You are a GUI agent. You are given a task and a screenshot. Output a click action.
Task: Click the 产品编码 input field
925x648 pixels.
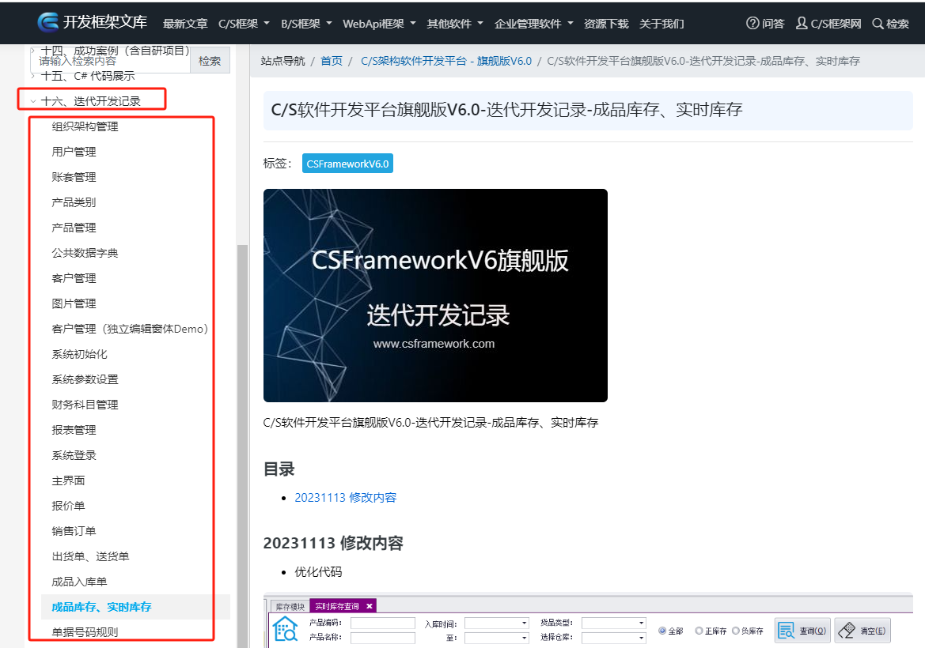coord(382,623)
